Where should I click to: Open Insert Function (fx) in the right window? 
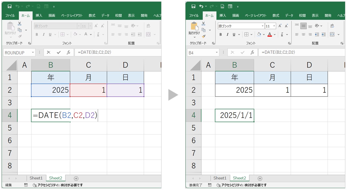252,53
